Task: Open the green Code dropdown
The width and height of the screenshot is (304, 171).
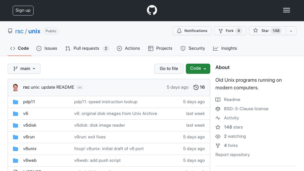Action: point(198,69)
